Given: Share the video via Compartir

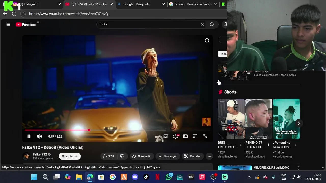Looking at the screenshot, I should (x=141, y=156).
